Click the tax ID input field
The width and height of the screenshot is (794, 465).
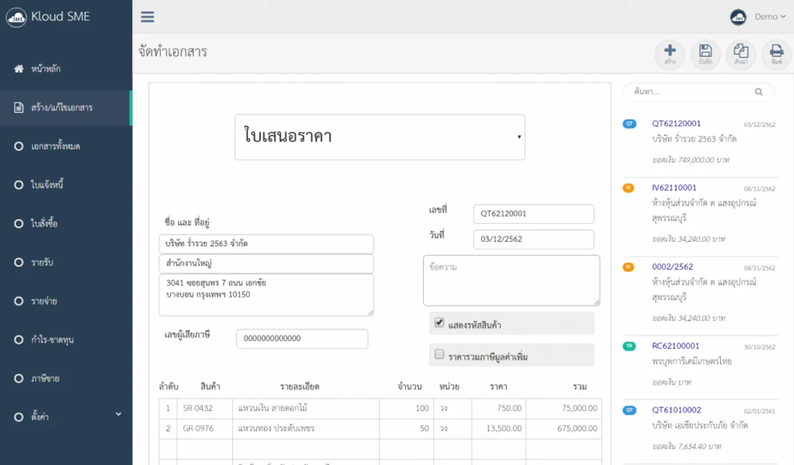coord(301,339)
